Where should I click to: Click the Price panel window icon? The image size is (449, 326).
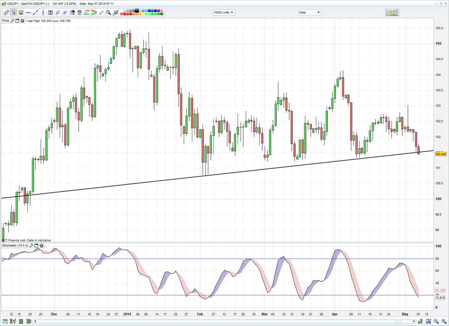click(x=17, y=21)
